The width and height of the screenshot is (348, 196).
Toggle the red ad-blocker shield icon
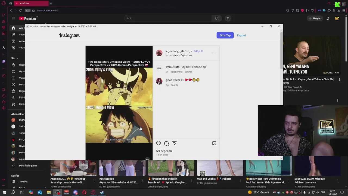coord(302,10)
